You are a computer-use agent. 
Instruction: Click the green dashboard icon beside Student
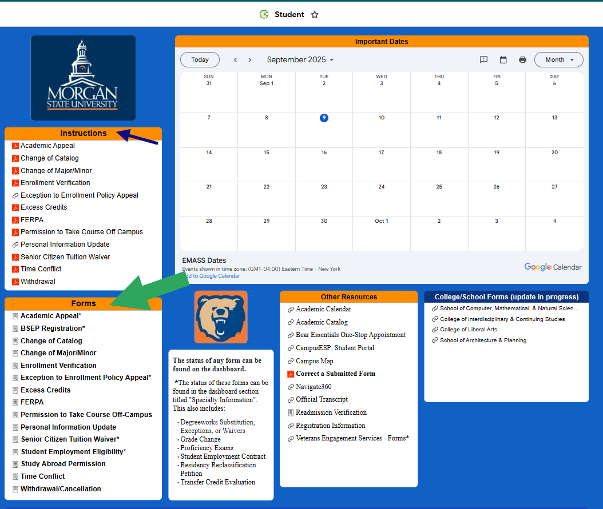pyautogui.click(x=264, y=15)
